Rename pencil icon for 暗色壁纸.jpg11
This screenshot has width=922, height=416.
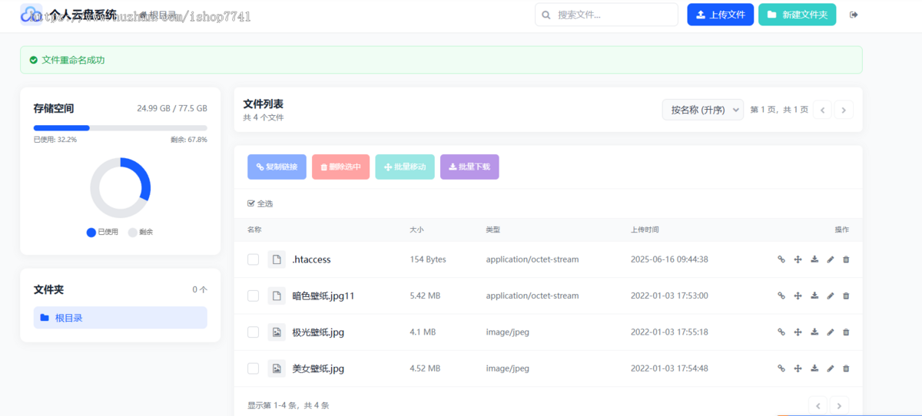click(830, 295)
